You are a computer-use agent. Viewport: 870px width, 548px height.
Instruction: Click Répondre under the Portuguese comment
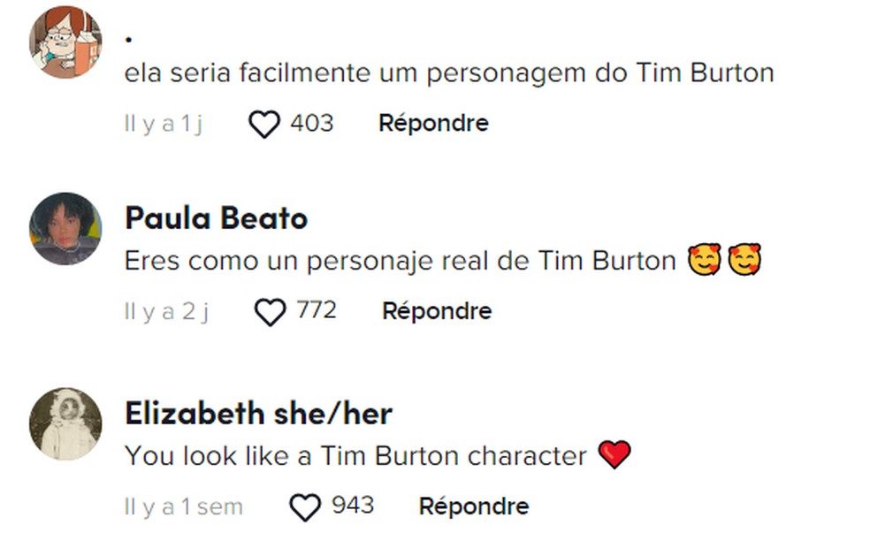coord(433,123)
